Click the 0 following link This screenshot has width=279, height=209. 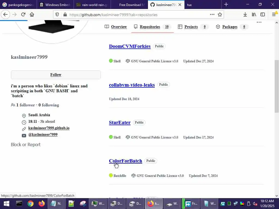[49, 105]
